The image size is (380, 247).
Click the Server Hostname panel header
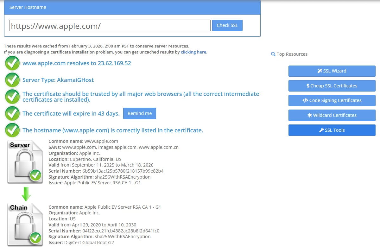[132, 7]
